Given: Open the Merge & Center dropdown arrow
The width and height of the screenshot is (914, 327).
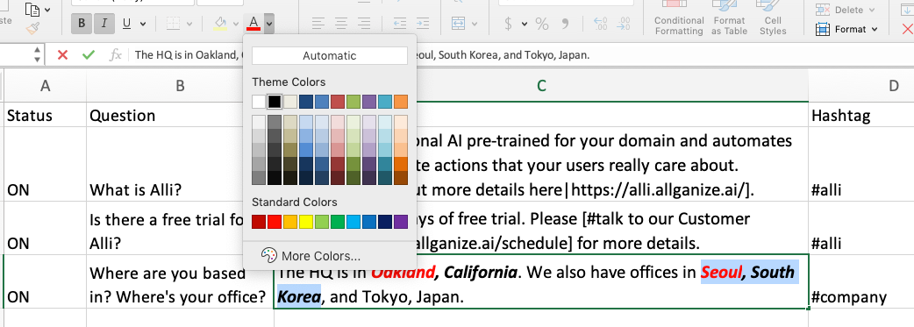Looking at the screenshot, I should point(474,25).
